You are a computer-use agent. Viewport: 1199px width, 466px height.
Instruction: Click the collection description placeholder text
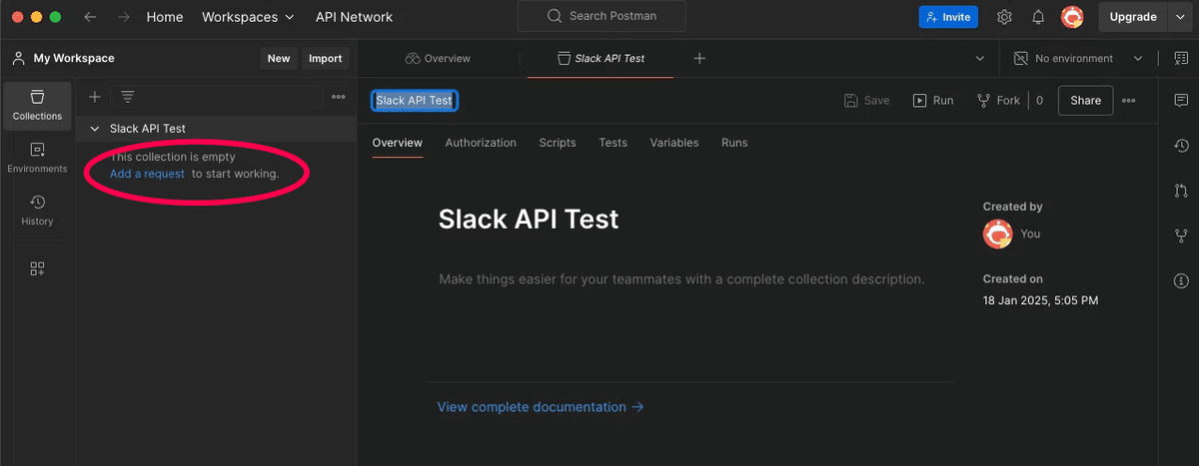[681, 279]
